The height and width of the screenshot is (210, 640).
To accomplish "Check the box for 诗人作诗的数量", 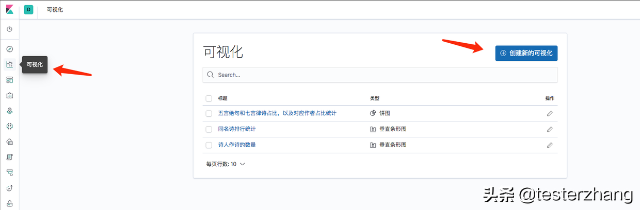I will (x=209, y=145).
